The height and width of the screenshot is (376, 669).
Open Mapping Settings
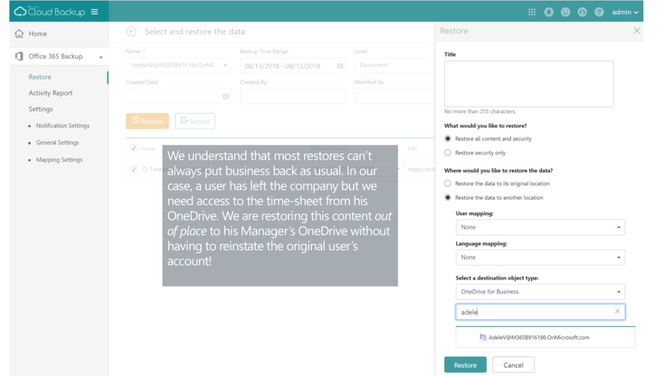[59, 160]
